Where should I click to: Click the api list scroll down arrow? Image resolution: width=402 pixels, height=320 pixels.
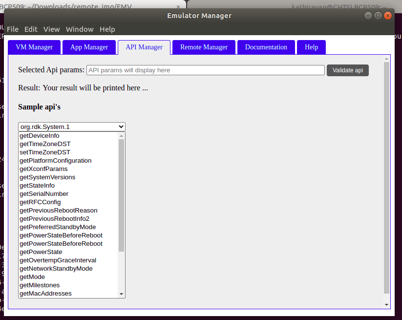pos(122,294)
